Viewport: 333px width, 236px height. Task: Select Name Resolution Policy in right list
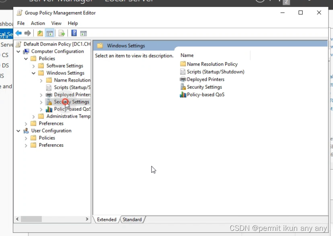[212, 64]
